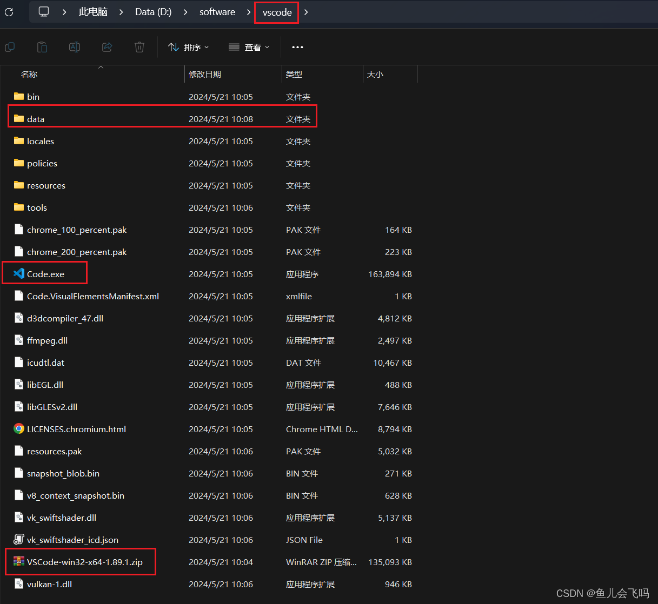This screenshot has width=658, height=604.
Task: Click the WinRAR icon of VSCode zip file
Action: click(x=19, y=561)
